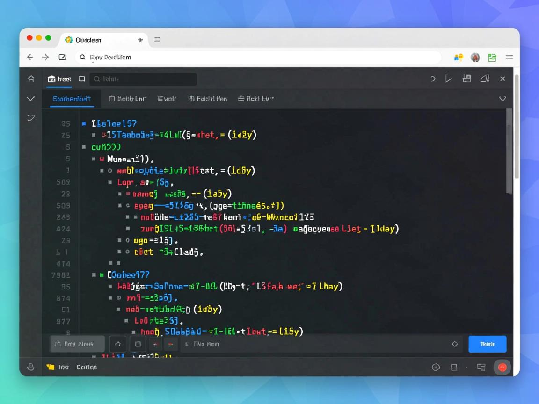Toggle the square stop control near the bottom input
Viewport: 539px width, 404px height.
click(138, 344)
